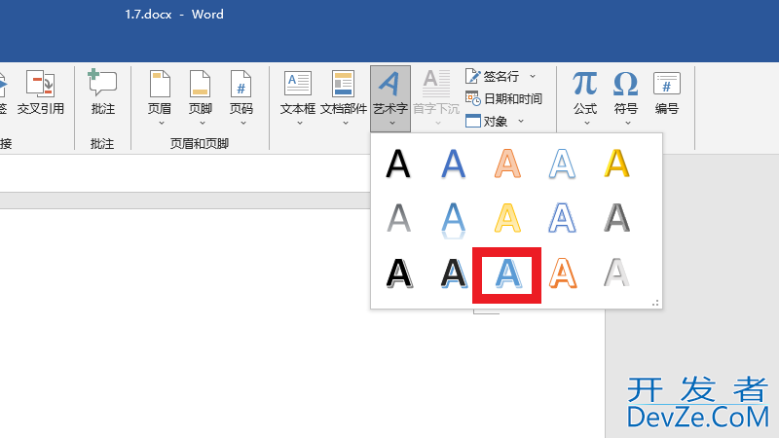Open the Footer (页脚) icon
779x438 pixels.
pos(201,84)
